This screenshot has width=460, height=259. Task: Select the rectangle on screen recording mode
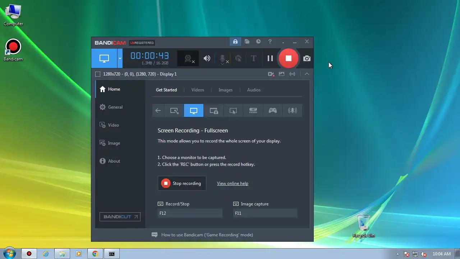(174, 111)
